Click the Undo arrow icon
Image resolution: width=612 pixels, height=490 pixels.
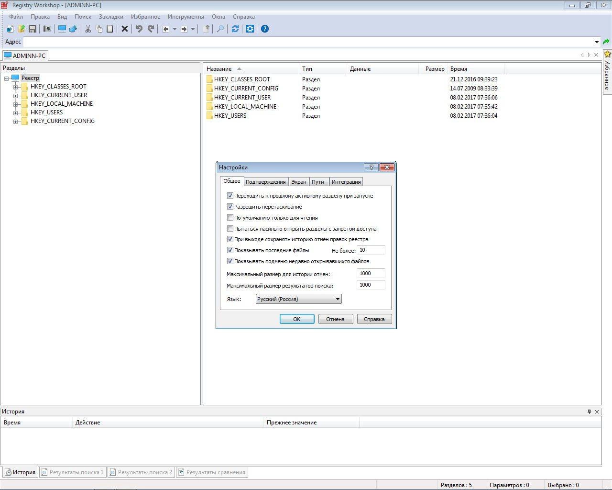139,29
